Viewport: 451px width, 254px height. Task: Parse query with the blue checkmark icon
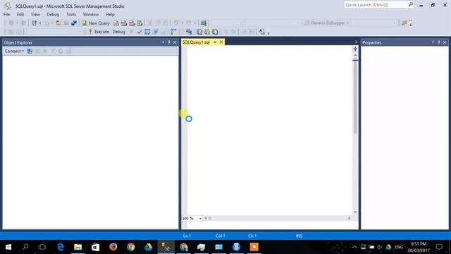140,32
